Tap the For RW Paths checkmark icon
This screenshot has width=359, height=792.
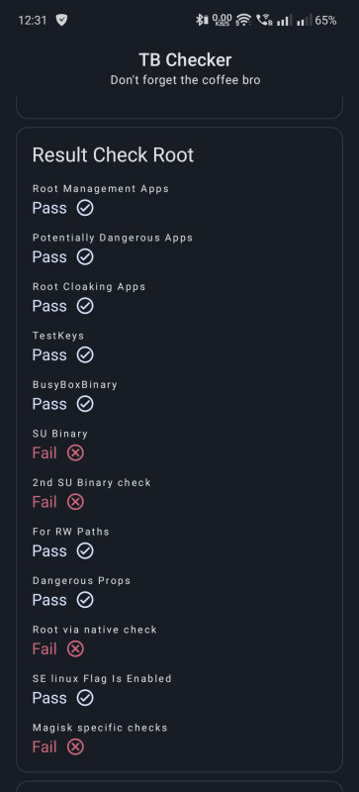coord(85,551)
